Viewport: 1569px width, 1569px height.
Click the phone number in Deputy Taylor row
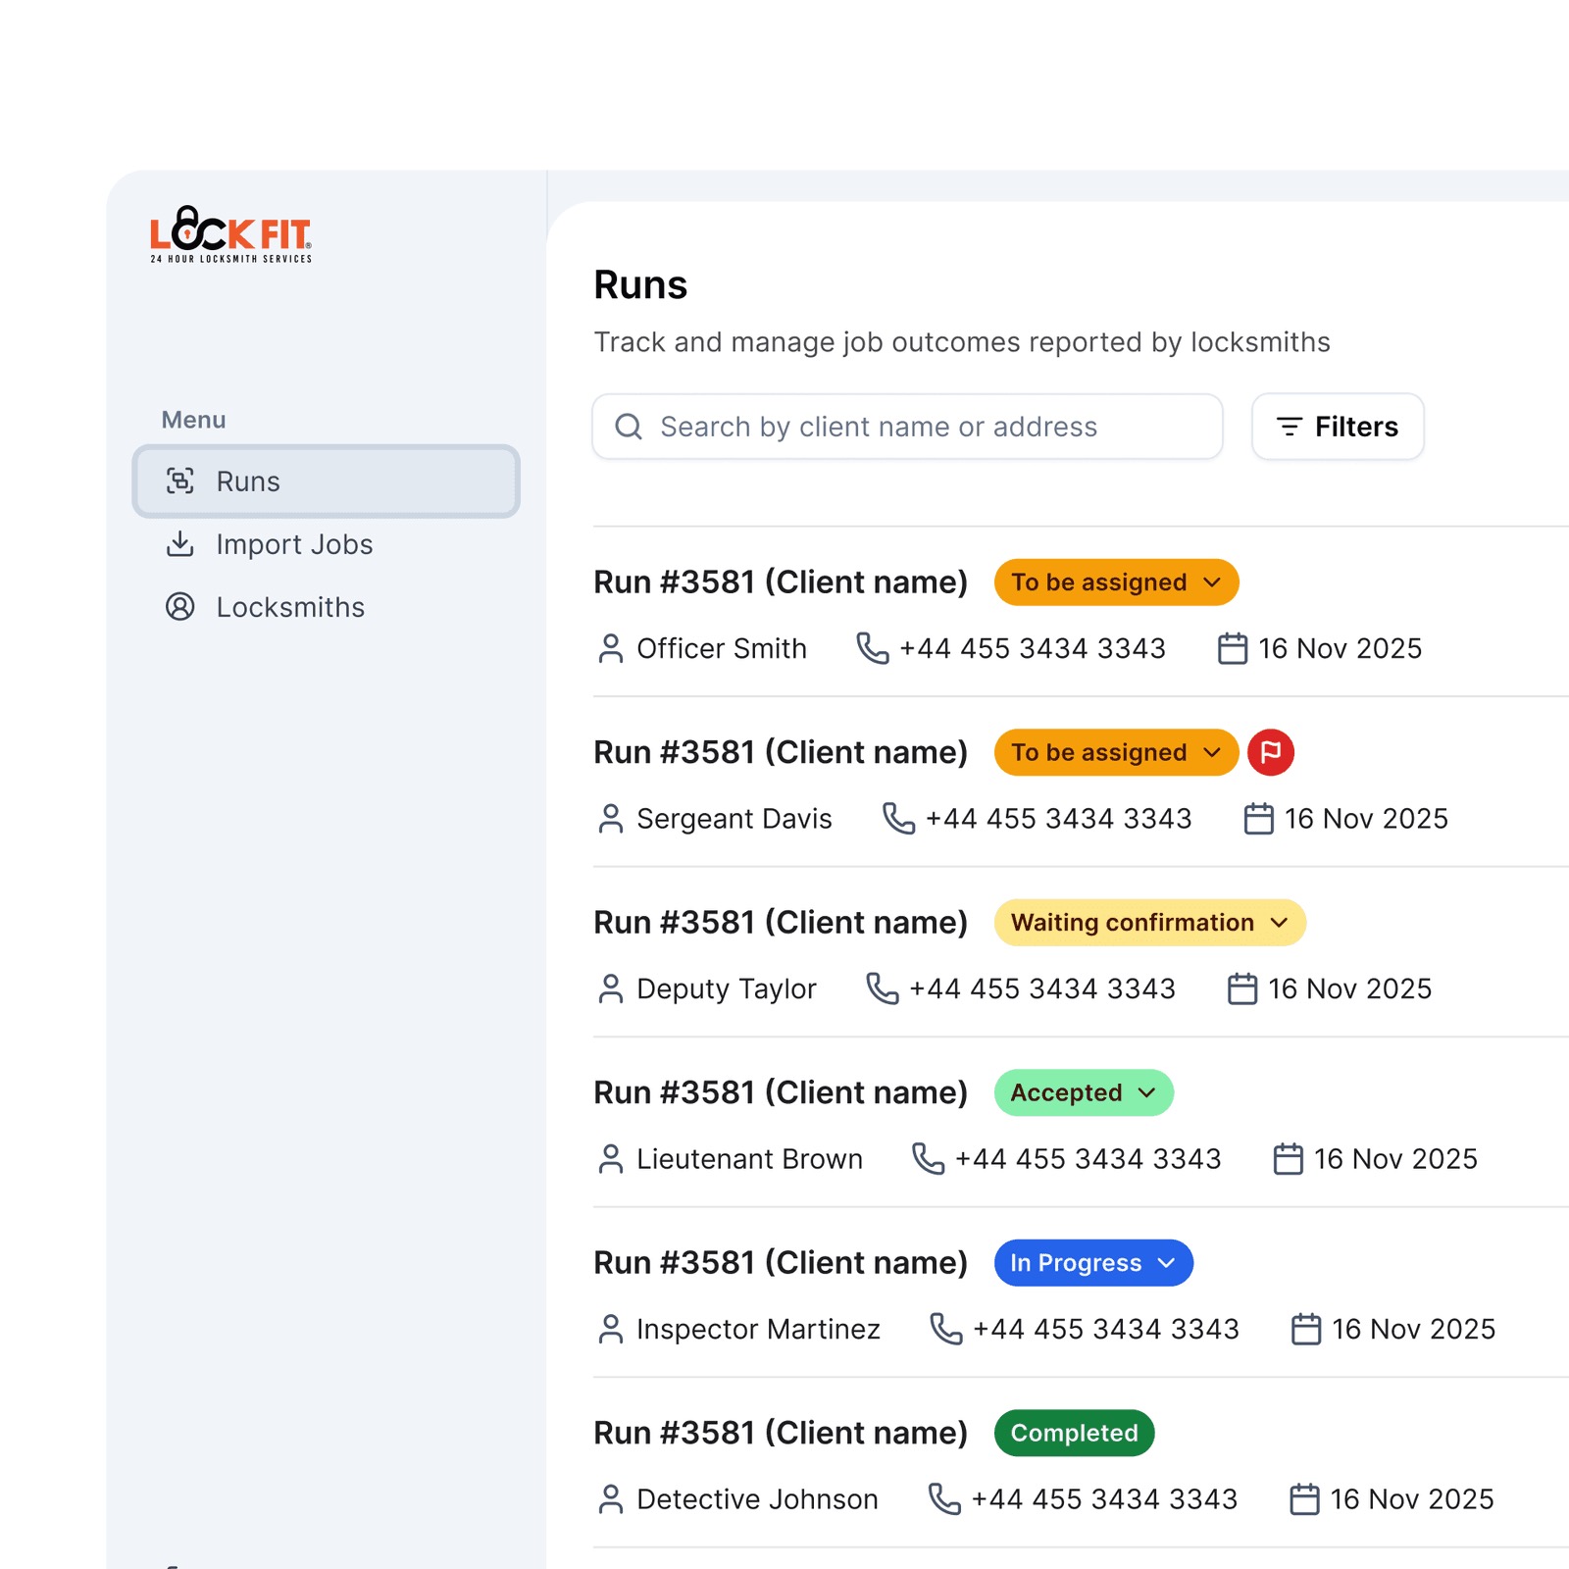[x=1042, y=988]
